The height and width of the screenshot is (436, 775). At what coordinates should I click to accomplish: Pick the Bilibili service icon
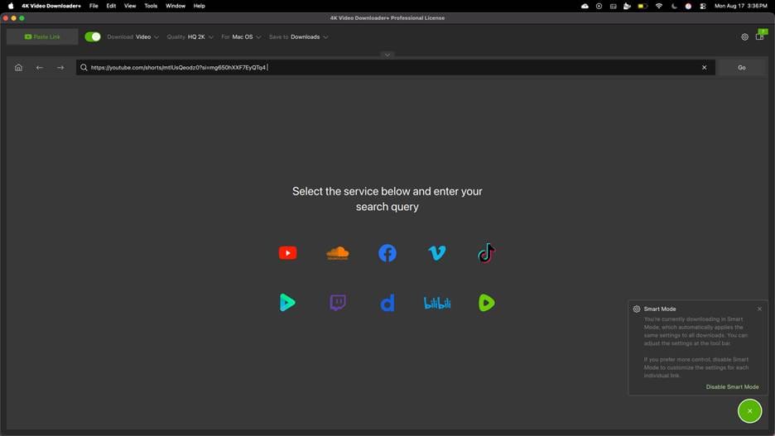coord(437,303)
